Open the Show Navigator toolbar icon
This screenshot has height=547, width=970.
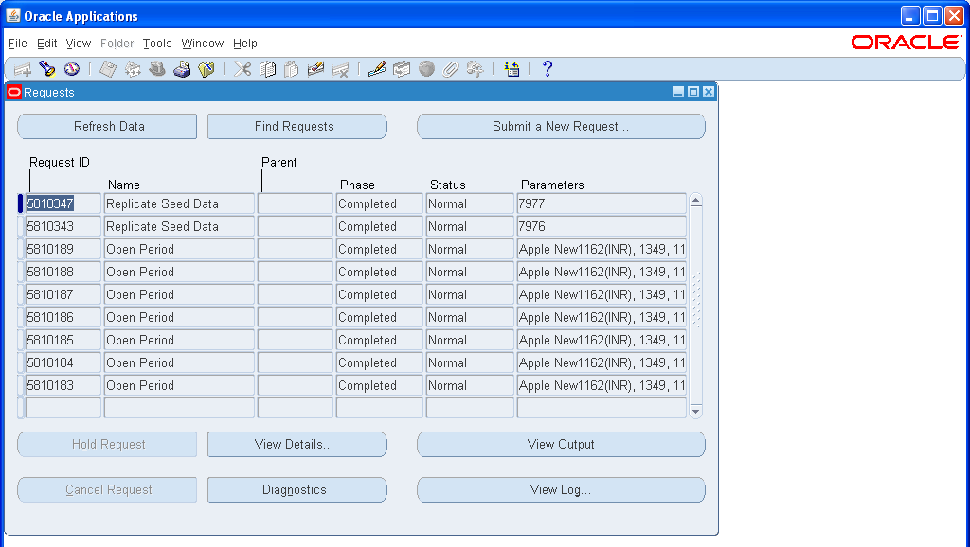pyautogui.click(x=72, y=68)
